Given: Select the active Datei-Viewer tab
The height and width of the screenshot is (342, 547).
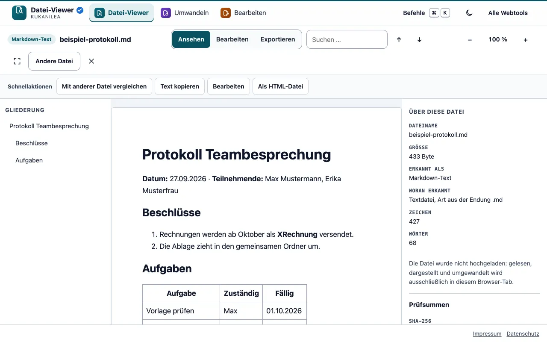Looking at the screenshot, I should tap(121, 13).
